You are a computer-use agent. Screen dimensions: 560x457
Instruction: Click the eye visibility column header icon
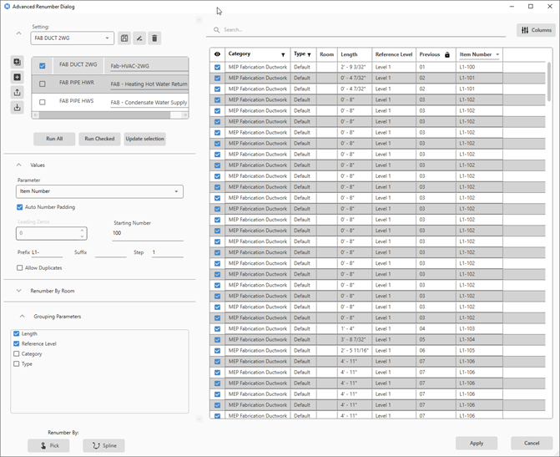(217, 54)
